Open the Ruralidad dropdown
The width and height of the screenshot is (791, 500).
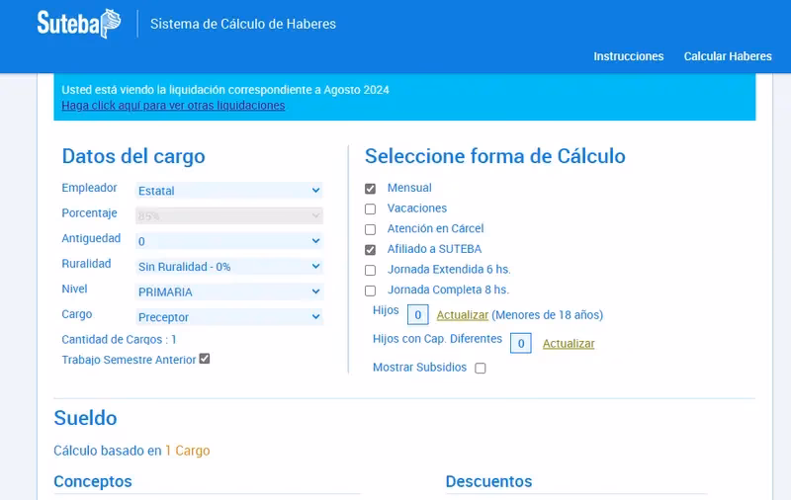229,266
